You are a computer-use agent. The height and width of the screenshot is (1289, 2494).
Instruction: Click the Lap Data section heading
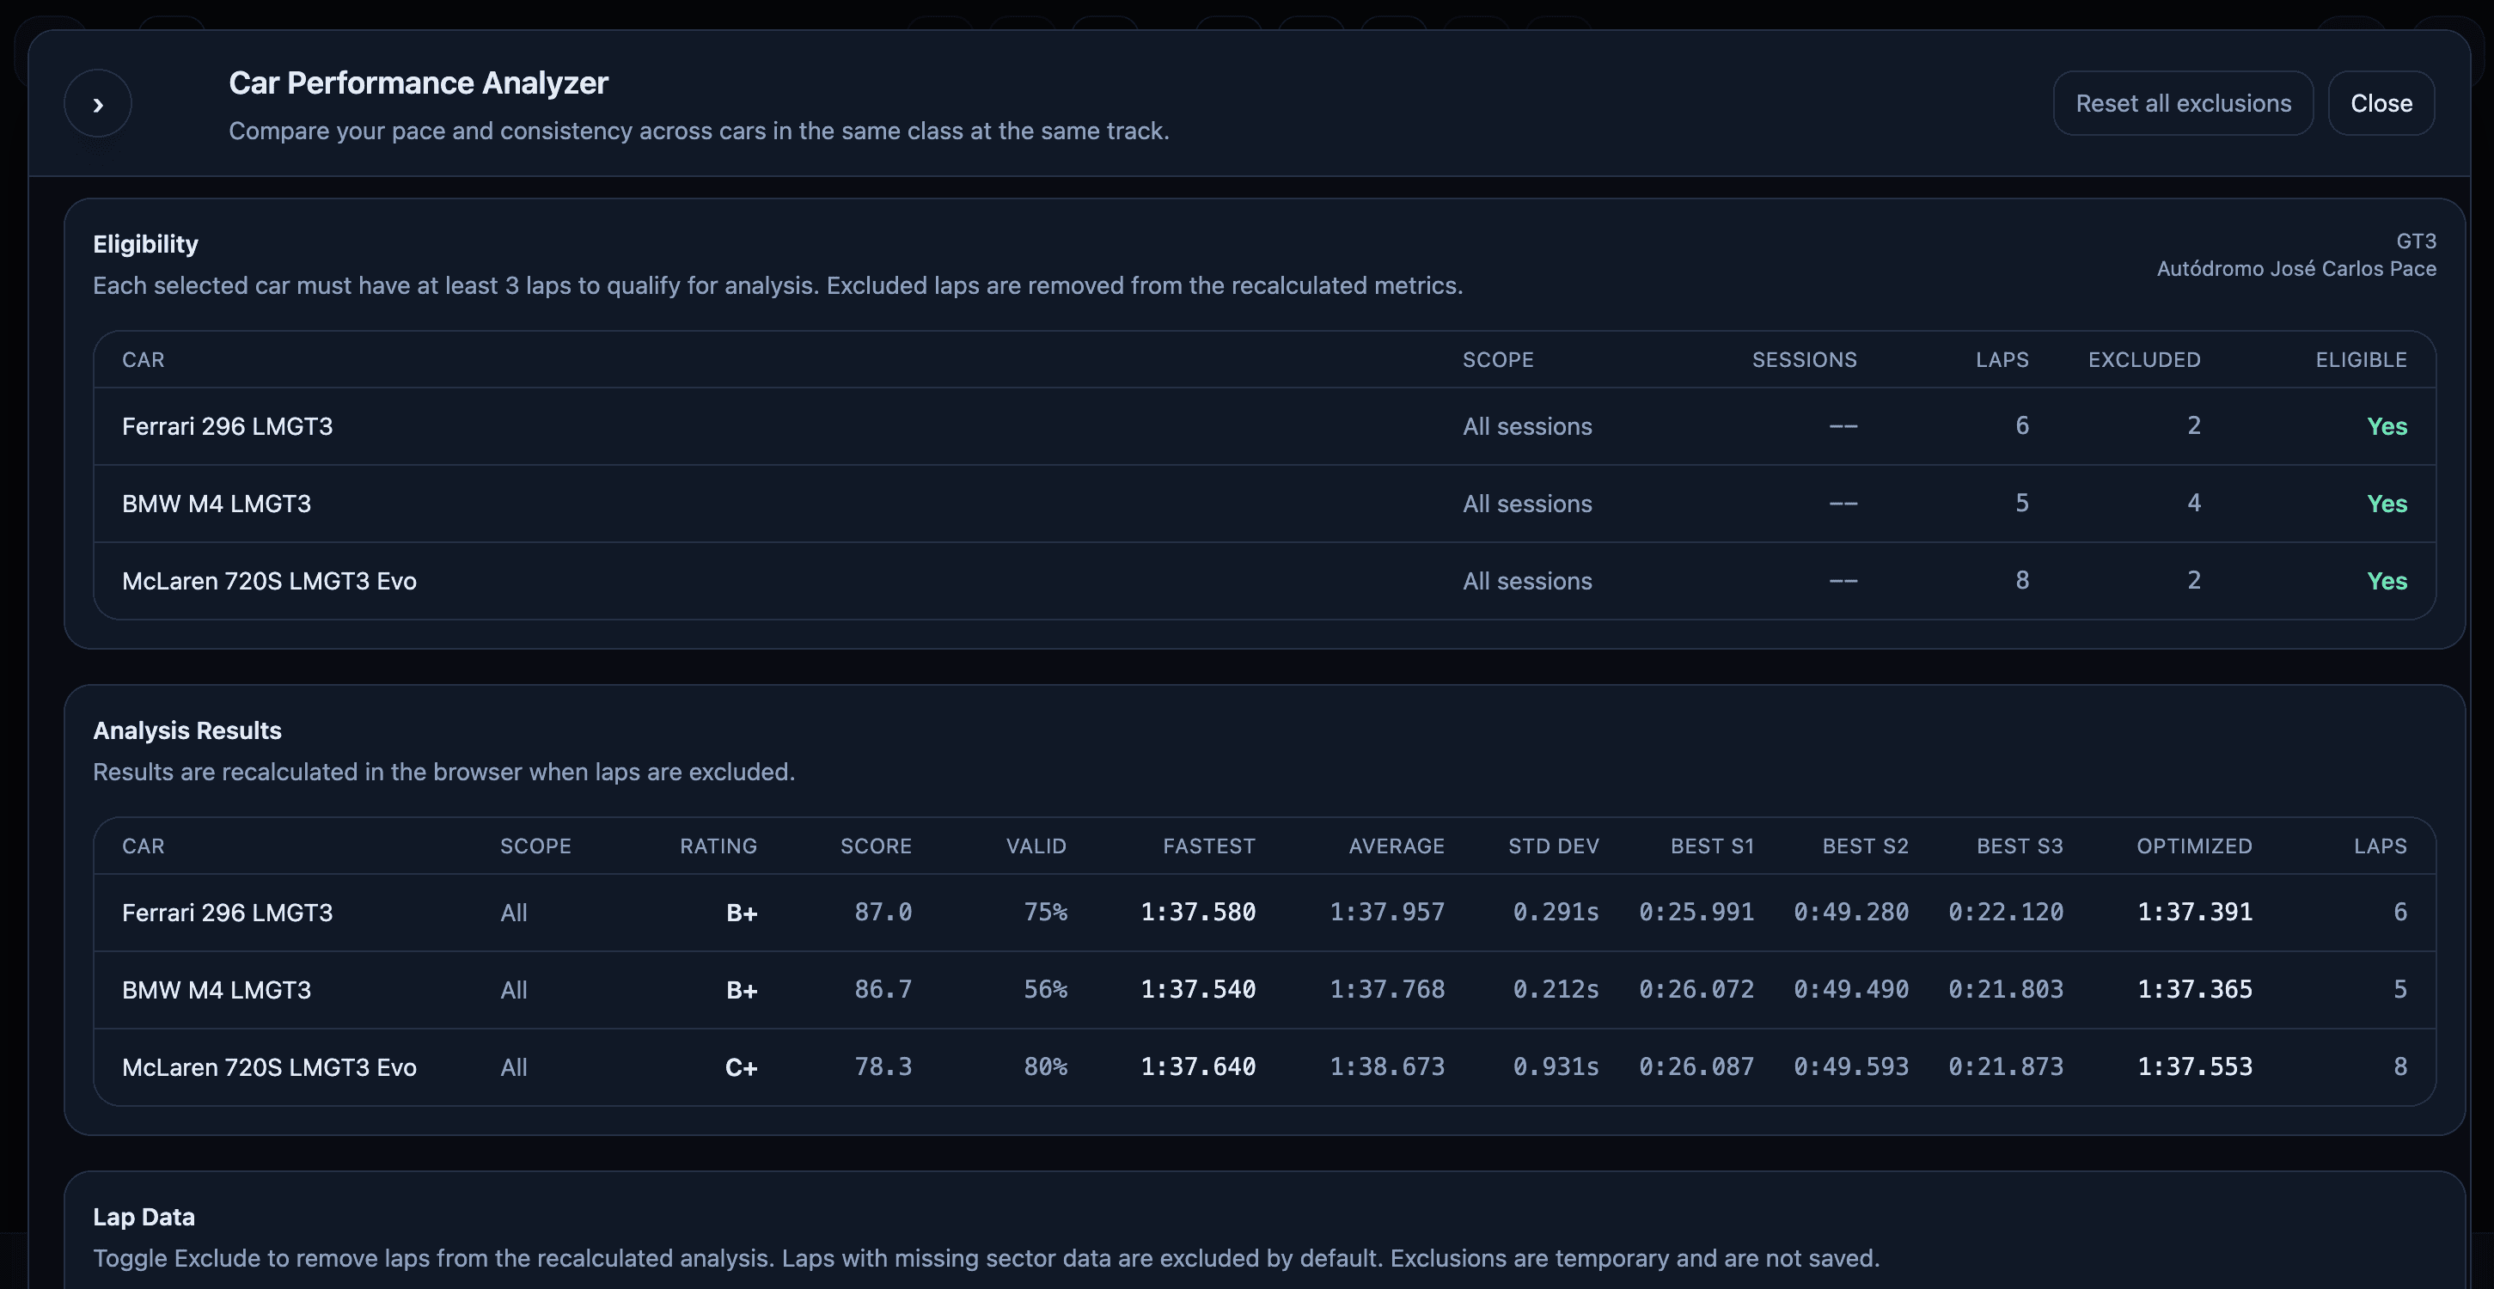point(144,1218)
